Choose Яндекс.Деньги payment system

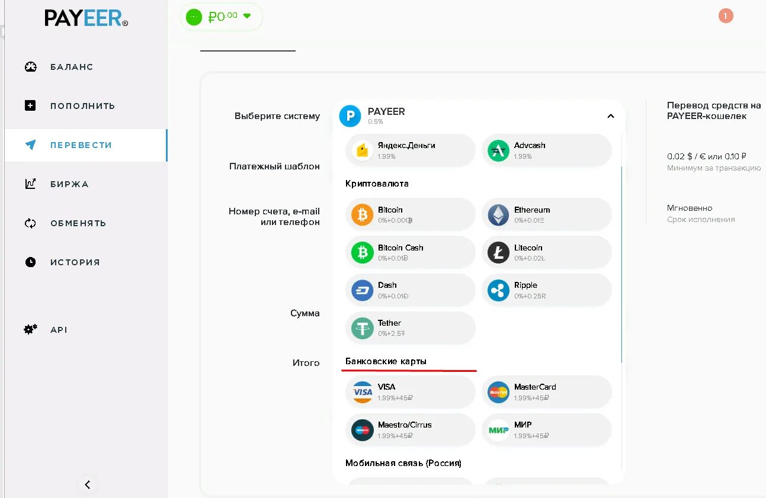[411, 150]
